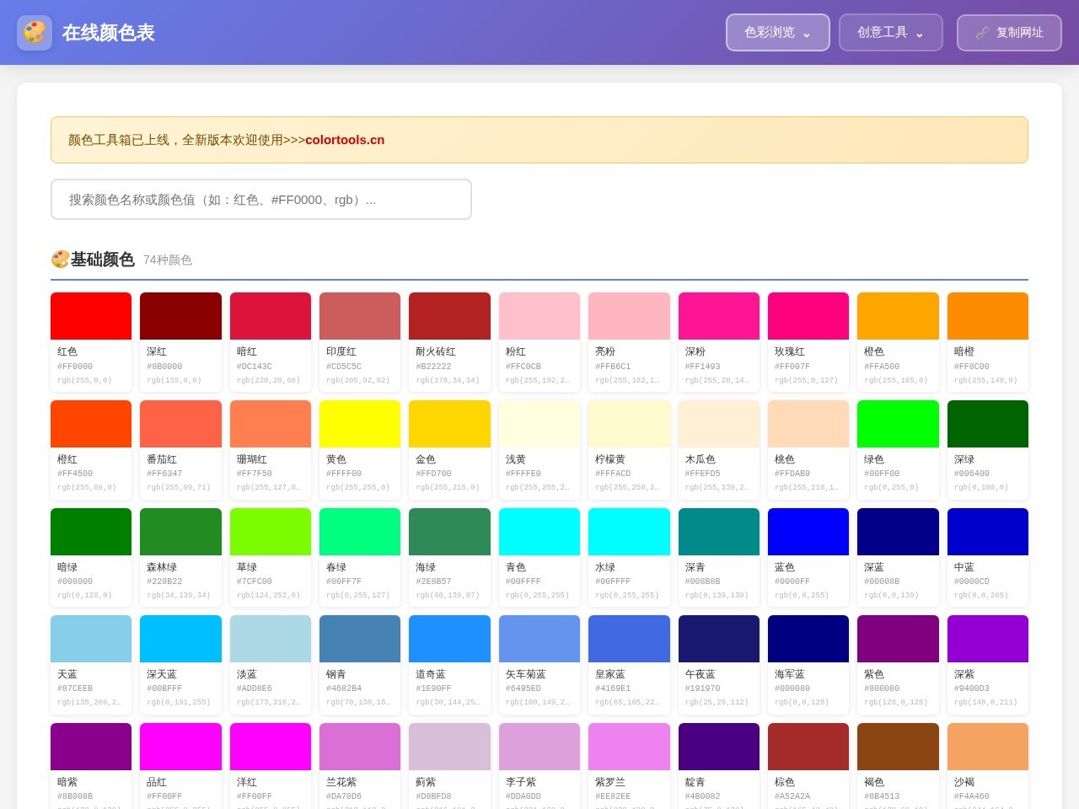Screen dimensions: 1079x809
Task: Copy the site URL with 复制网址
Action: click(x=1009, y=33)
